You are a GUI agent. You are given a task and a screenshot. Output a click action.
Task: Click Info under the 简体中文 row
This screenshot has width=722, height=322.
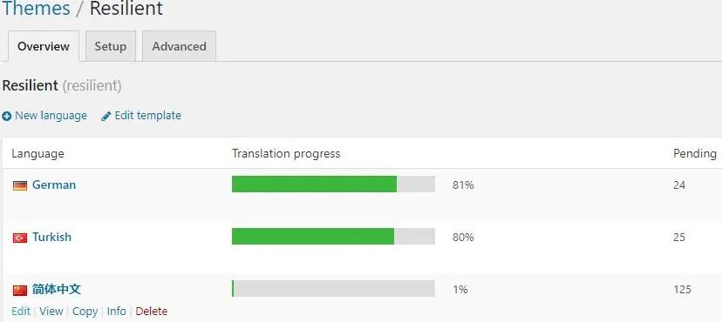click(117, 311)
